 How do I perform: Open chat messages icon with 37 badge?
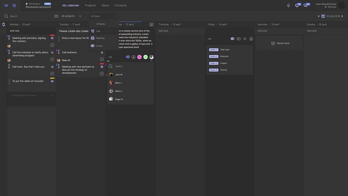[x=306, y=5]
